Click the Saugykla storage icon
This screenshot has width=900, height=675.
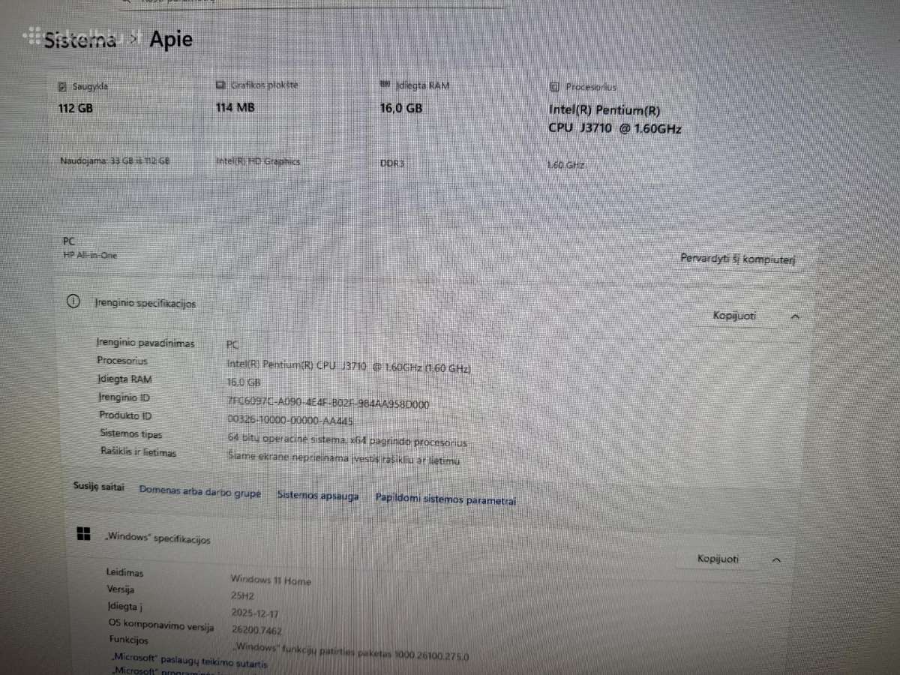62,87
